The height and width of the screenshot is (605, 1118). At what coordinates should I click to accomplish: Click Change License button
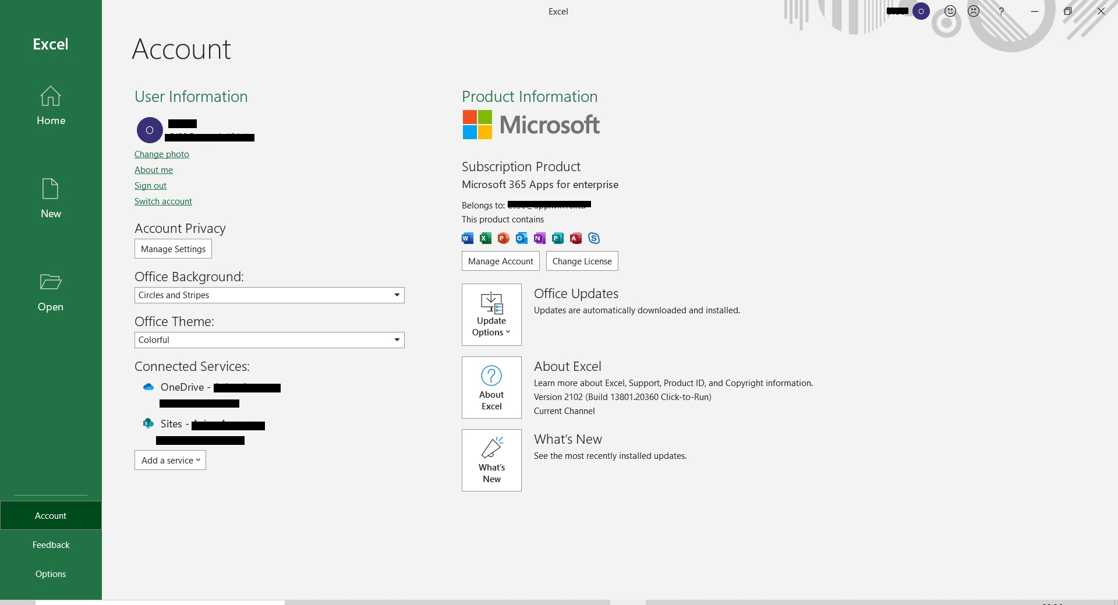[582, 261]
